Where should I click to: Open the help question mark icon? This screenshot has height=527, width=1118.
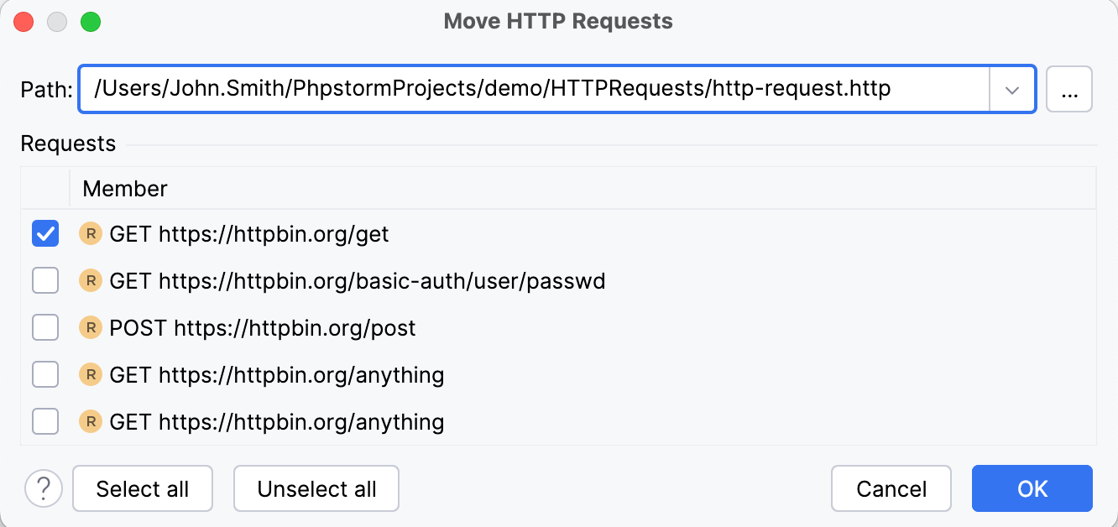(x=44, y=488)
